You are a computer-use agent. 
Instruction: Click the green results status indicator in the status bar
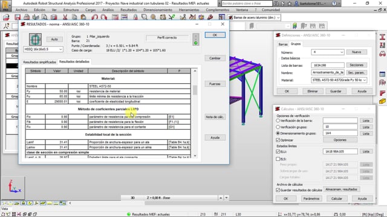pos(129,214)
